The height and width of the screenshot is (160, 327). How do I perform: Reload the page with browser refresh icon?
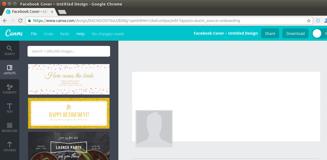[x=20, y=21]
